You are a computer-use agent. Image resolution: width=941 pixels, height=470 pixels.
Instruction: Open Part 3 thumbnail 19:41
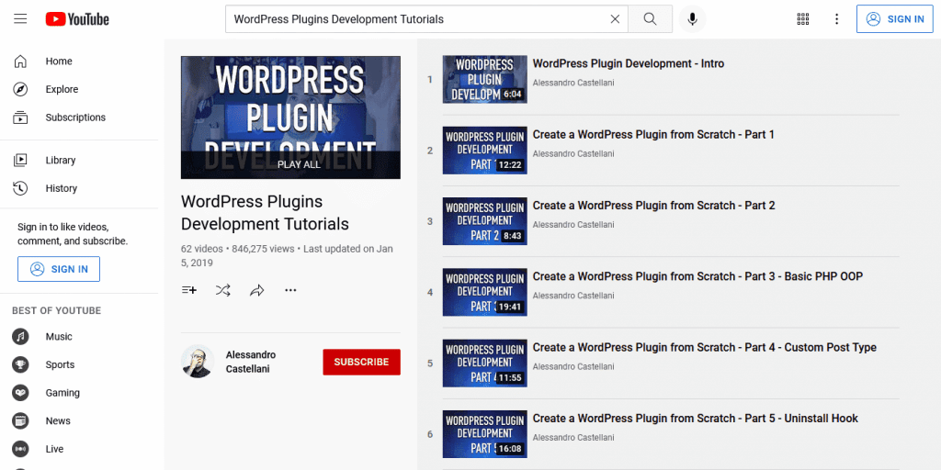485,292
